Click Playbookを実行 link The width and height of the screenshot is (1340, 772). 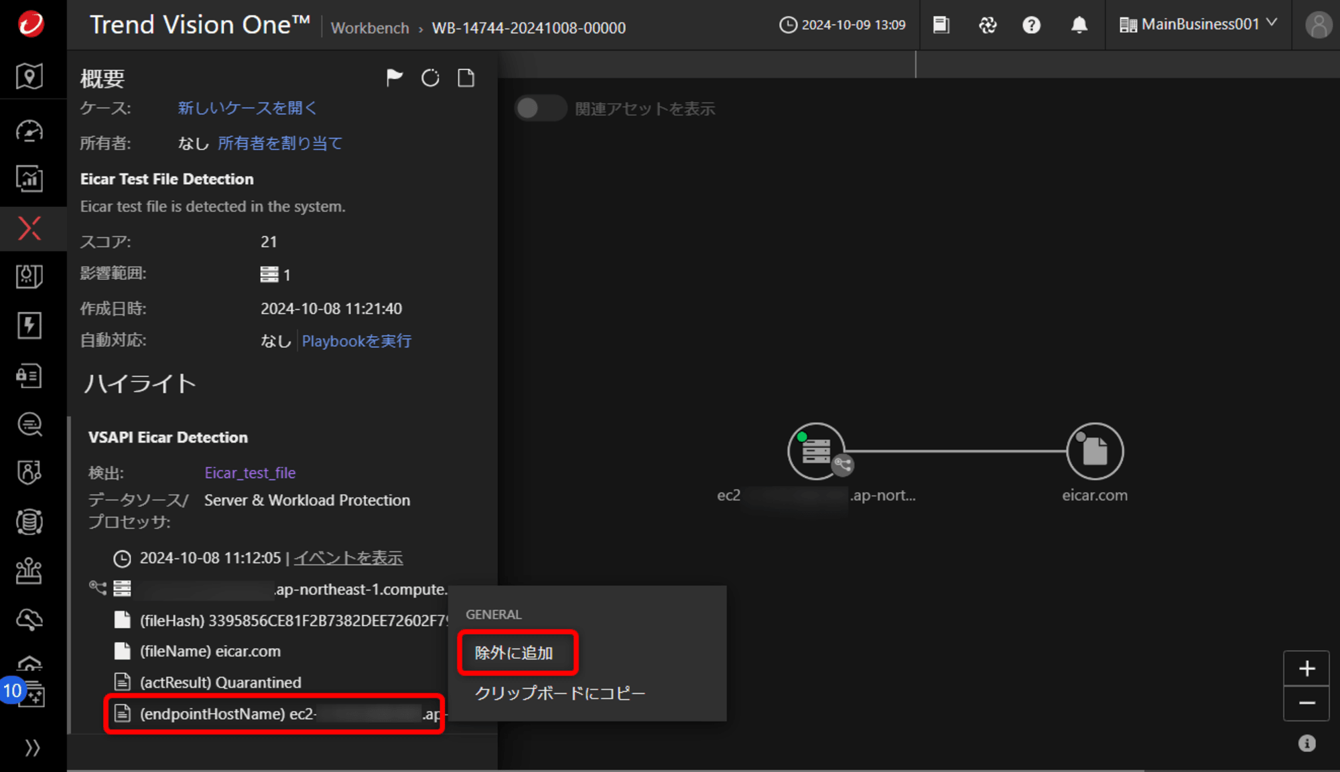coord(356,341)
